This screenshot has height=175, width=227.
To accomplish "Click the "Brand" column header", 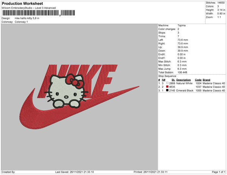I will [207, 80].
